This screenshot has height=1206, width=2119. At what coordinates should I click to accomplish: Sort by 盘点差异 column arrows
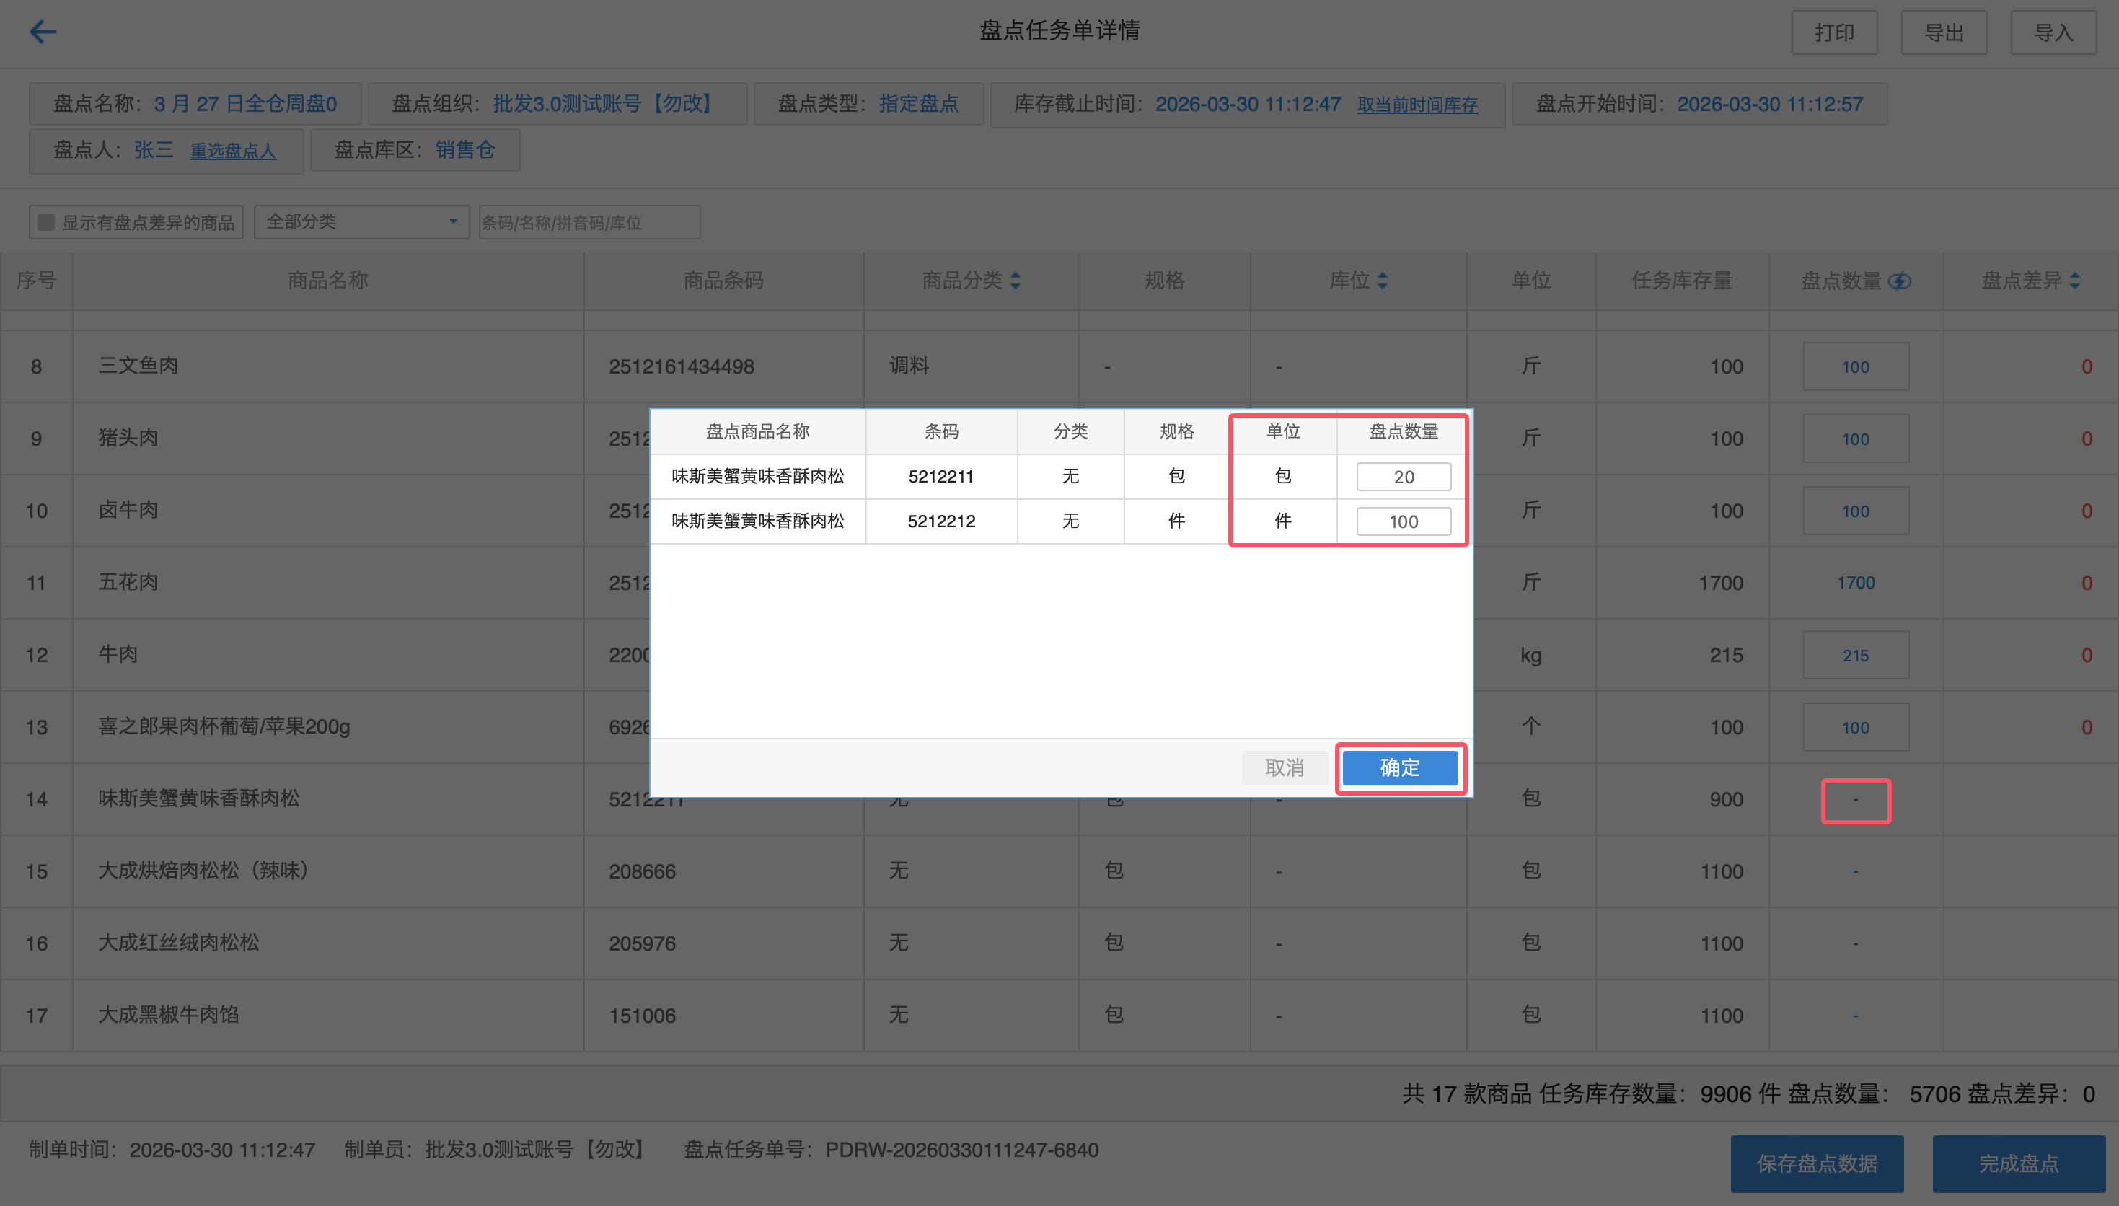point(2074,281)
